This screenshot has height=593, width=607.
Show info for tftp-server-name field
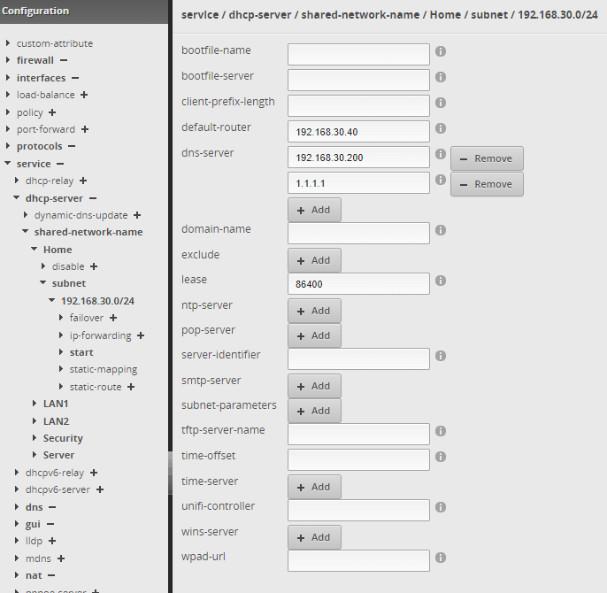point(441,431)
